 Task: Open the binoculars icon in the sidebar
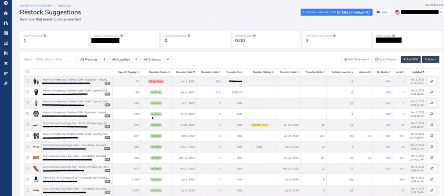pyautogui.click(x=6, y=23)
